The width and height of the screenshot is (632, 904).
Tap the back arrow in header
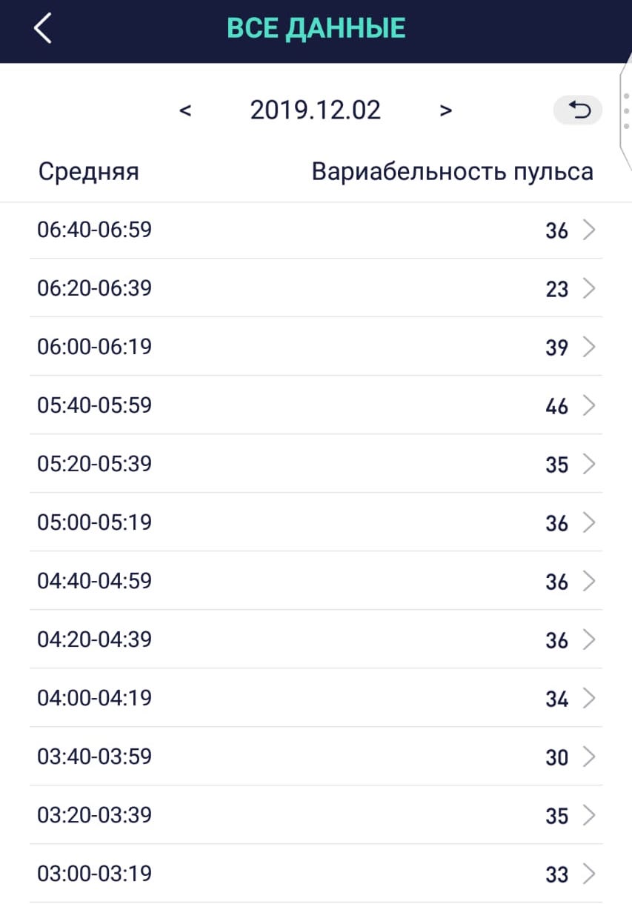coord(42,29)
